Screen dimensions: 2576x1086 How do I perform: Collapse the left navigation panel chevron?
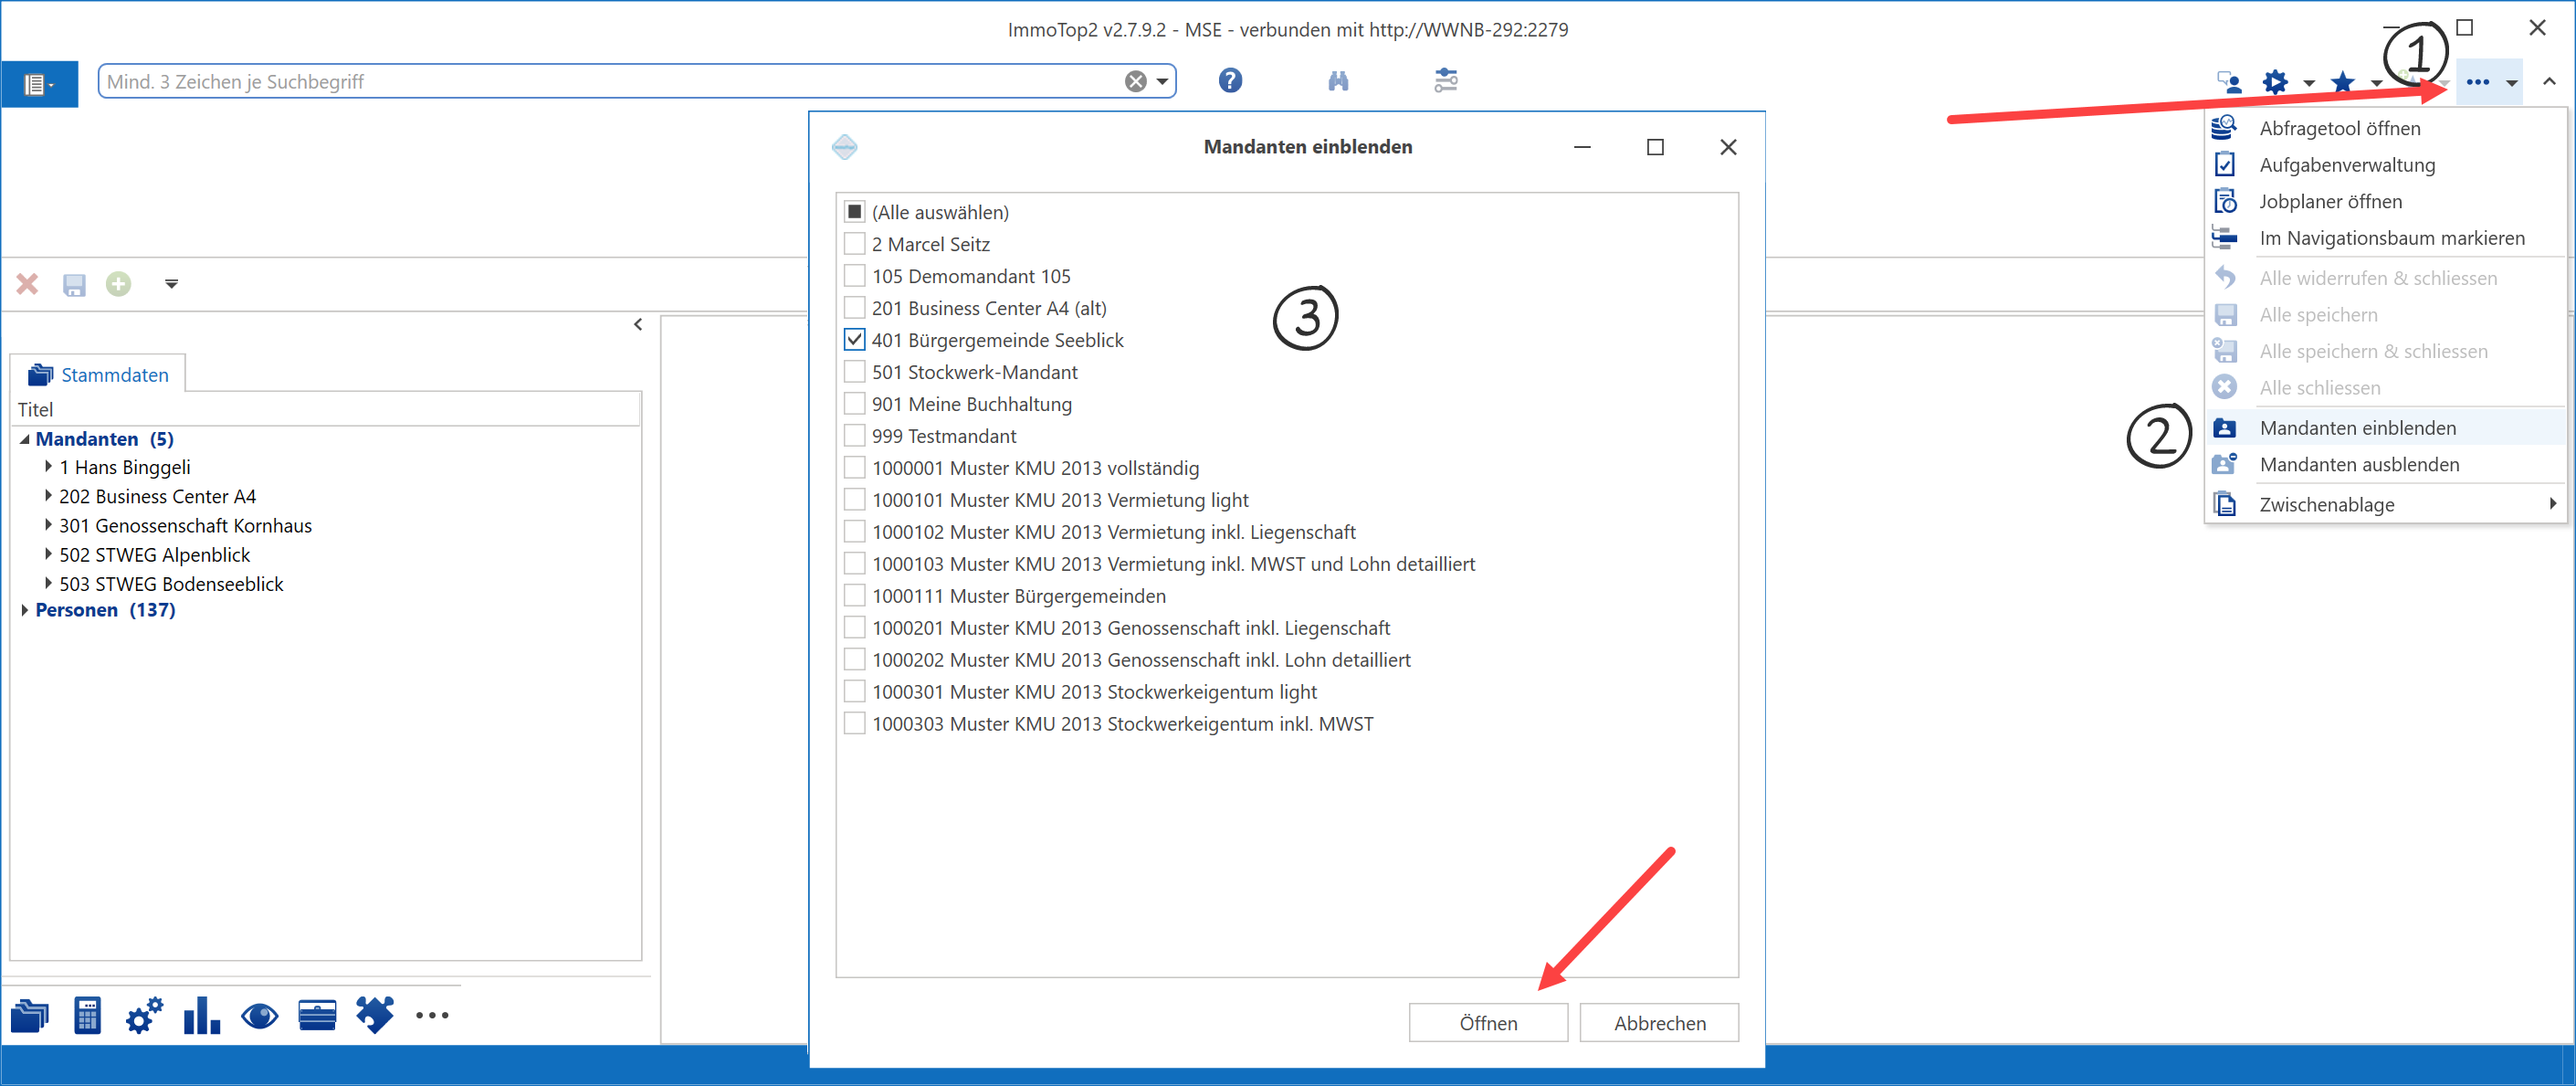click(x=638, y=325)
